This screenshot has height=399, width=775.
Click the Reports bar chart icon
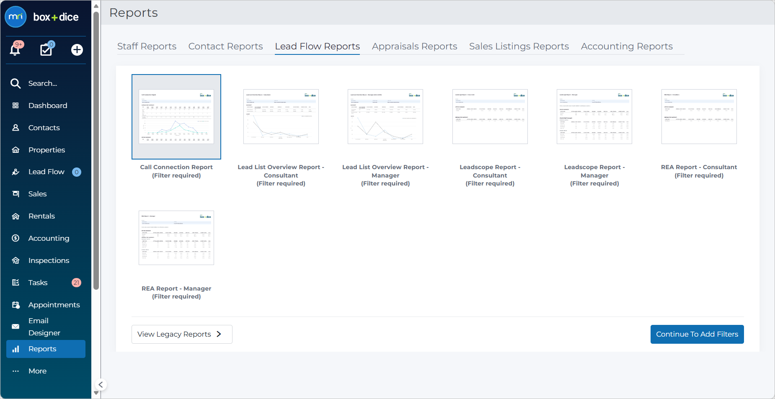[15, 349]
